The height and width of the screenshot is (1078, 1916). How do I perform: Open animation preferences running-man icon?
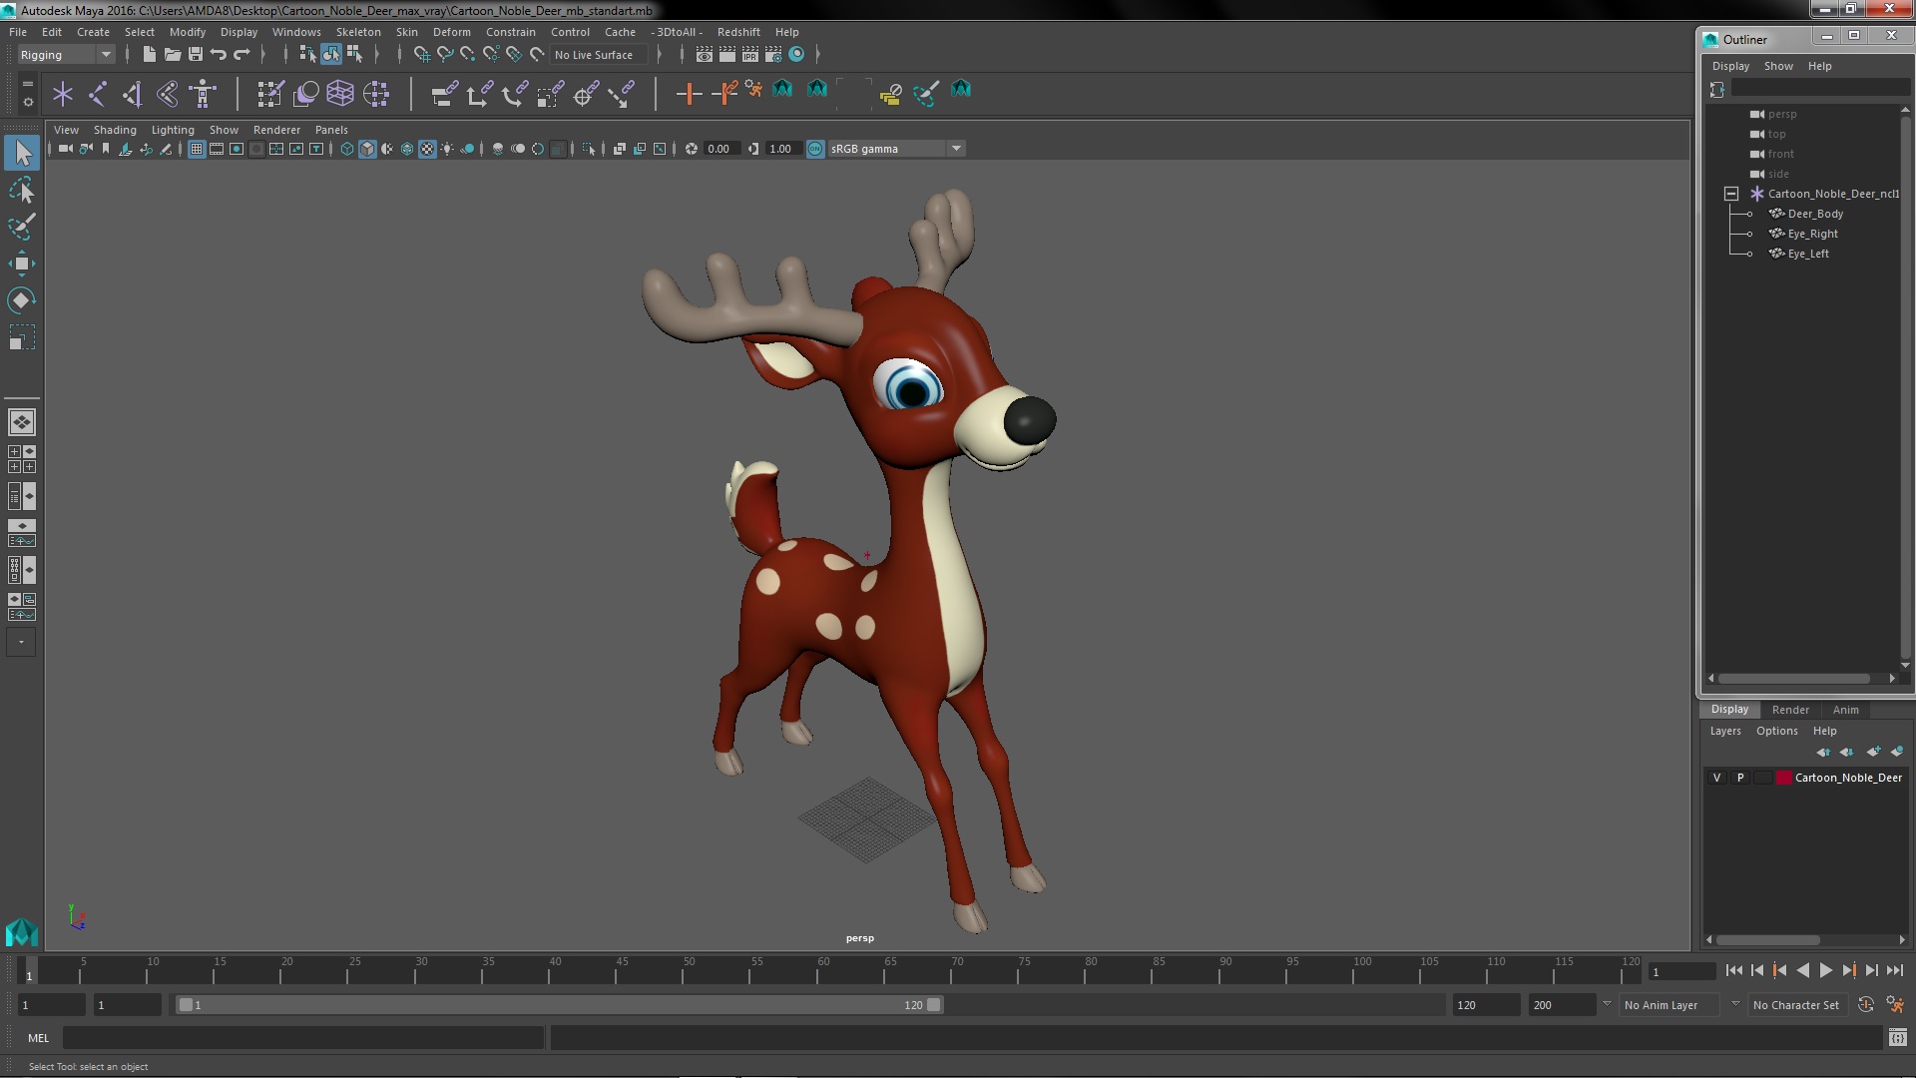1895,1005
